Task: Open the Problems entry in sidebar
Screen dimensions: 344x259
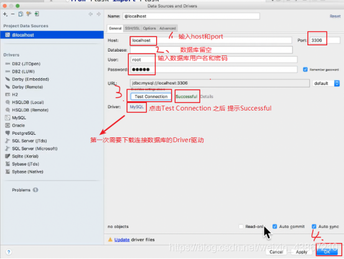Action: [21, 190]
